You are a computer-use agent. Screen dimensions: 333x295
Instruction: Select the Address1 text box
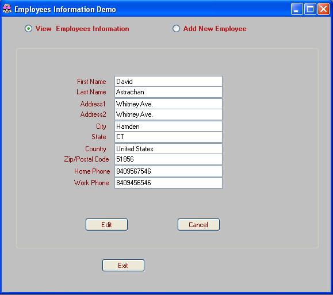coord(169,104)
